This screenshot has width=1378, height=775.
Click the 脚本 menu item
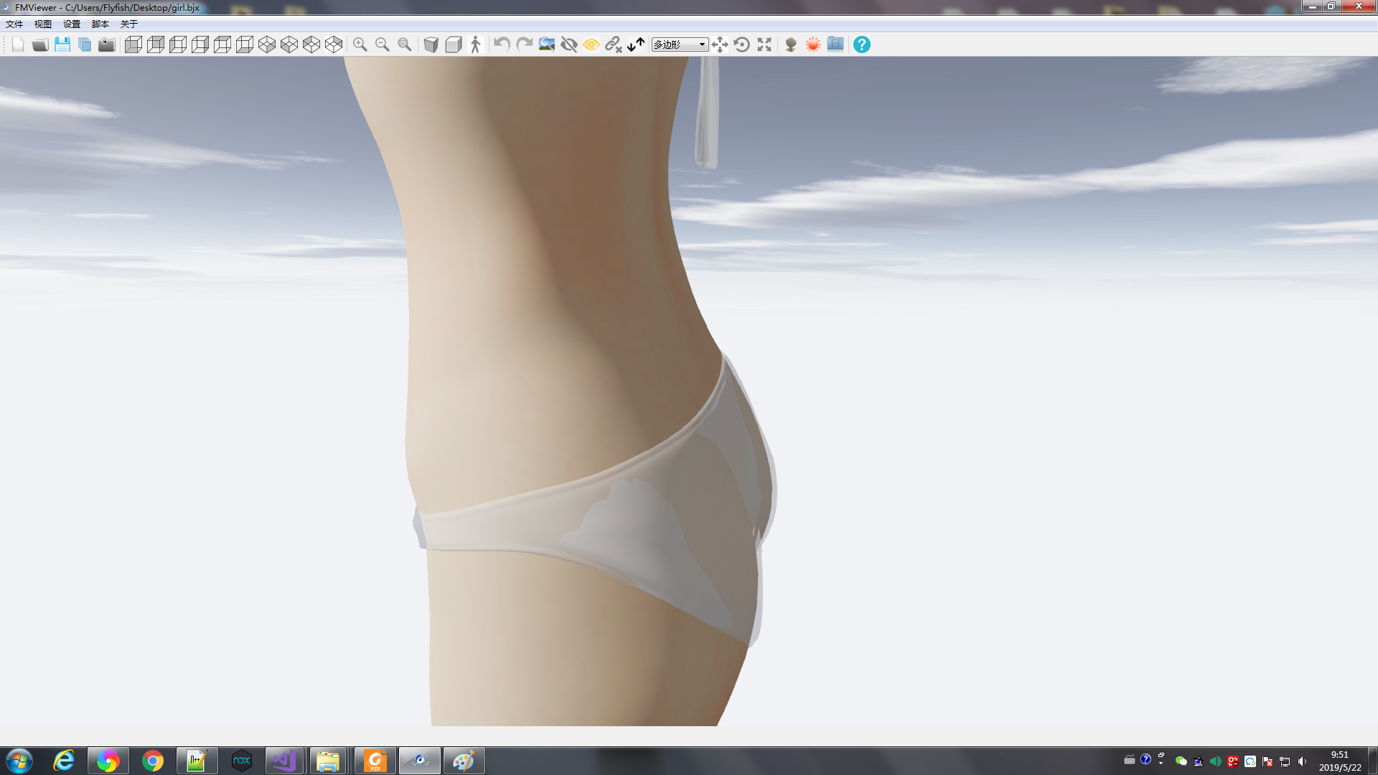pos(100,24)
